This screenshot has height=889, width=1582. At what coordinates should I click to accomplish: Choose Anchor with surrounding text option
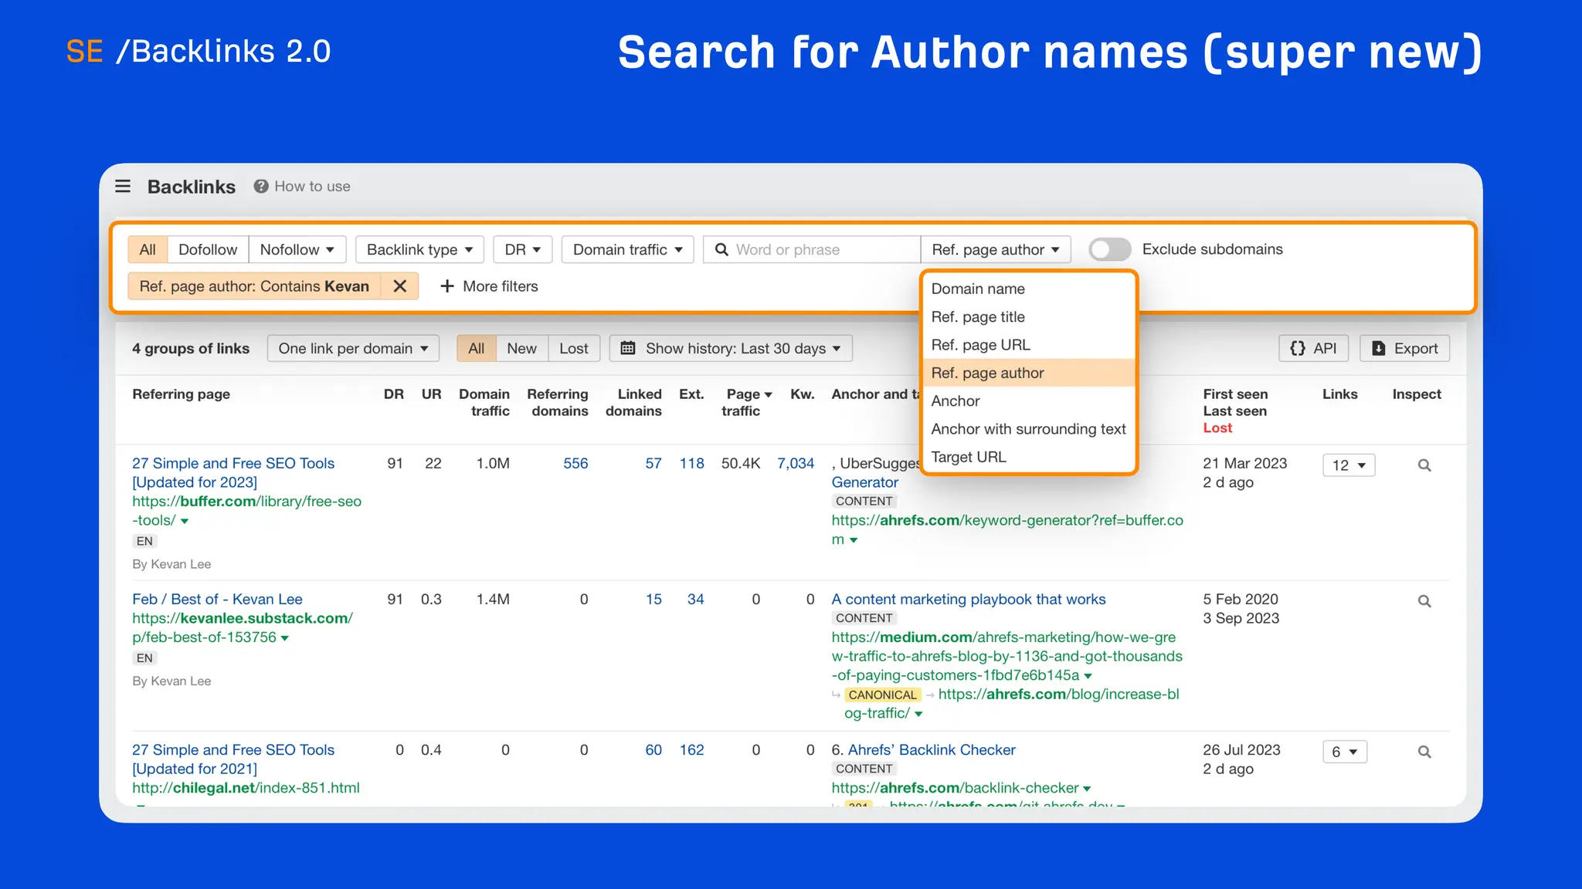(1029, 429)
